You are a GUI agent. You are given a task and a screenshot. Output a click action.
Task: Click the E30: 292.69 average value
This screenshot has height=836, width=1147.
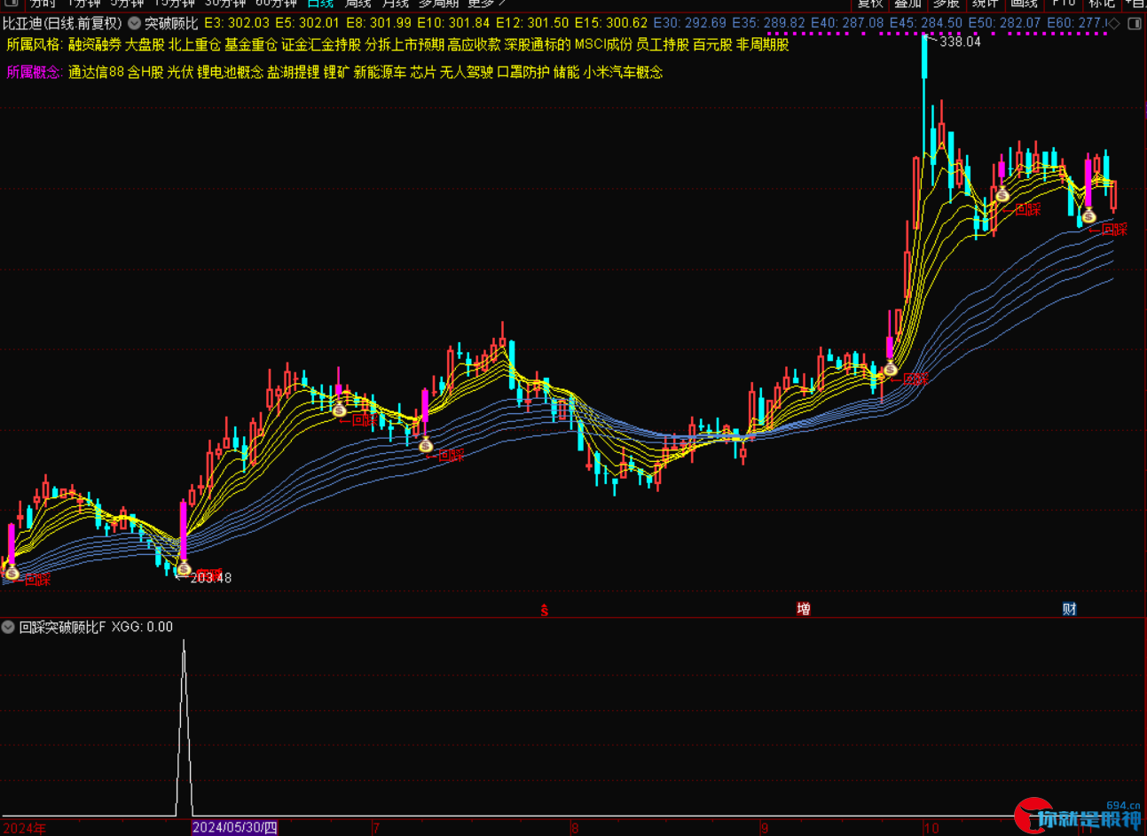tap(690, 24)
